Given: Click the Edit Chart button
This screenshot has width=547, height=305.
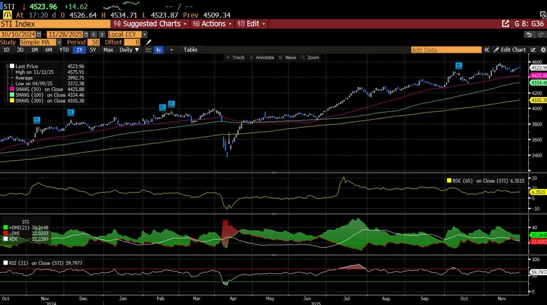Looking at the screenshot, I should (509, 50).
